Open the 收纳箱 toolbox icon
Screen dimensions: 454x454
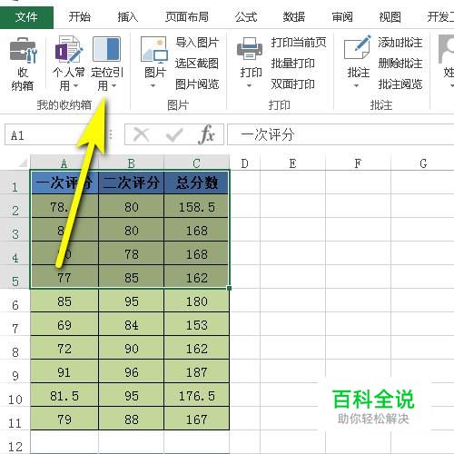pyautogui.click(x=24, y=50)
